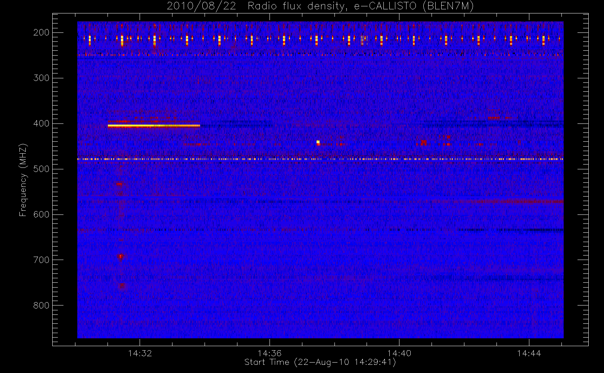This screenshot has height=373, width=604.
Task: Click the 14:40 time tick label
Action: [x=399, y=353]
